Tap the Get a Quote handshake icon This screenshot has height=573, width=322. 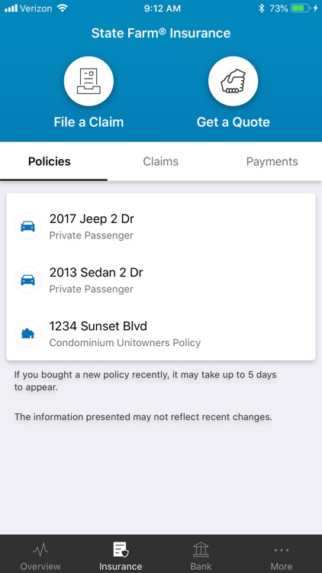pos(233,81)
